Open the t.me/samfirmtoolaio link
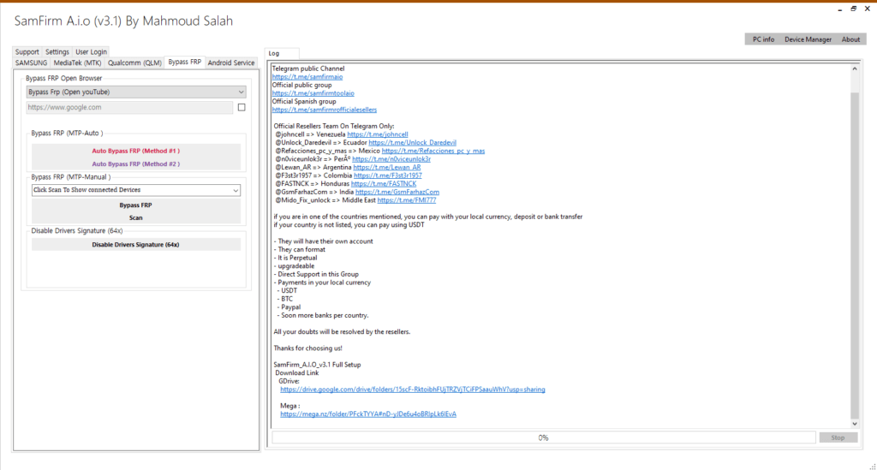The image size is (877, 470). (x=313, y=93)
